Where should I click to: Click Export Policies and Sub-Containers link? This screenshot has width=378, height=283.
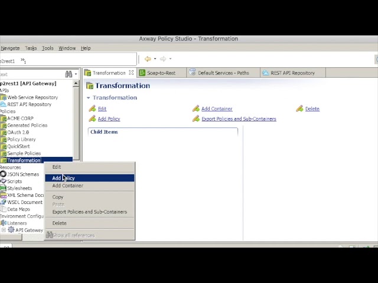click(239, 119)
